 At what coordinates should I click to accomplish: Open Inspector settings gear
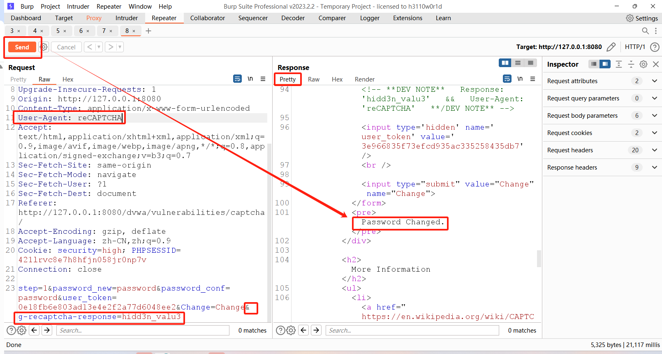643,64
